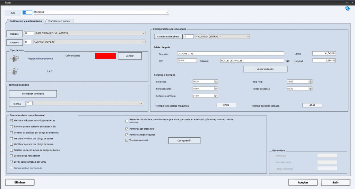Click the Aceptar button
Image resolution: width=355 pixels, height=189 pixels.
pos(303,182)
